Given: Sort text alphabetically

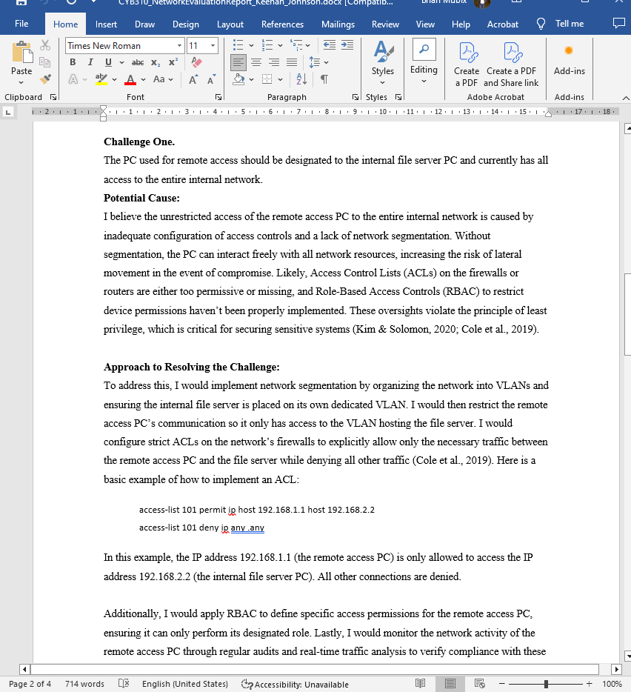Looking at the screenshot, I should [x=302, y=79].
